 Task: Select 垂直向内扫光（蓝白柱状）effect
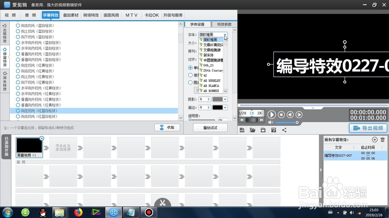pos(39,60)
